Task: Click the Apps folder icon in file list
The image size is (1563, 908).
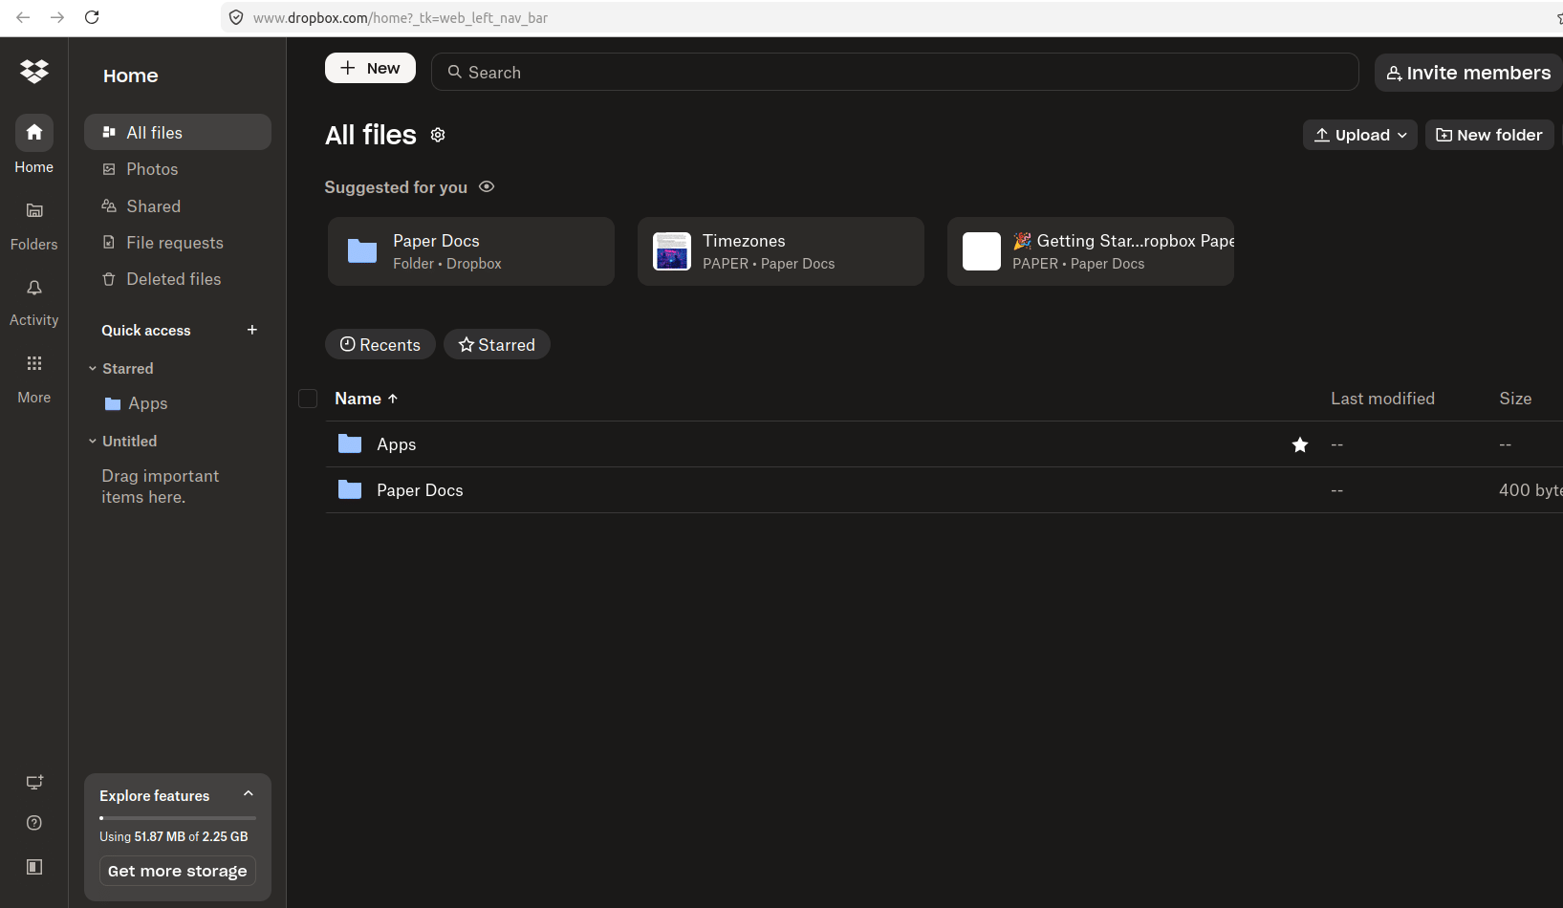Action: coord(350,444)
